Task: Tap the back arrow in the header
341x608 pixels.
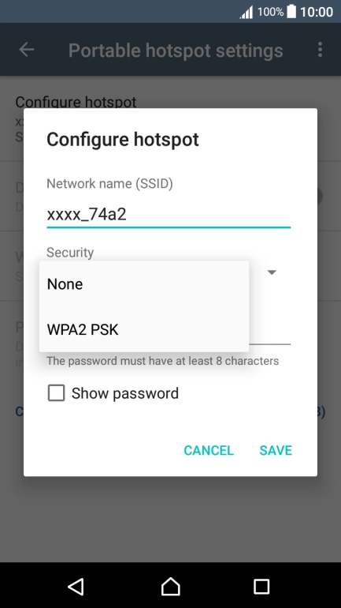Action: tap(27, 50)
